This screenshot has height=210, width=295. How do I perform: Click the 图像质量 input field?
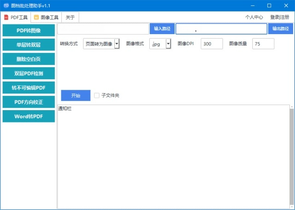(x=263, y=44)
